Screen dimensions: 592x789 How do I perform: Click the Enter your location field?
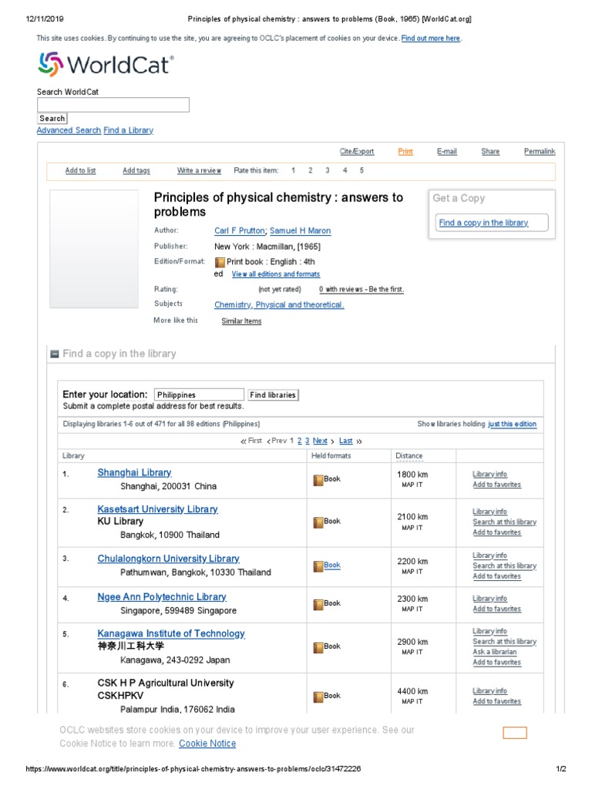pyautogui.click(x=199, y=394)
